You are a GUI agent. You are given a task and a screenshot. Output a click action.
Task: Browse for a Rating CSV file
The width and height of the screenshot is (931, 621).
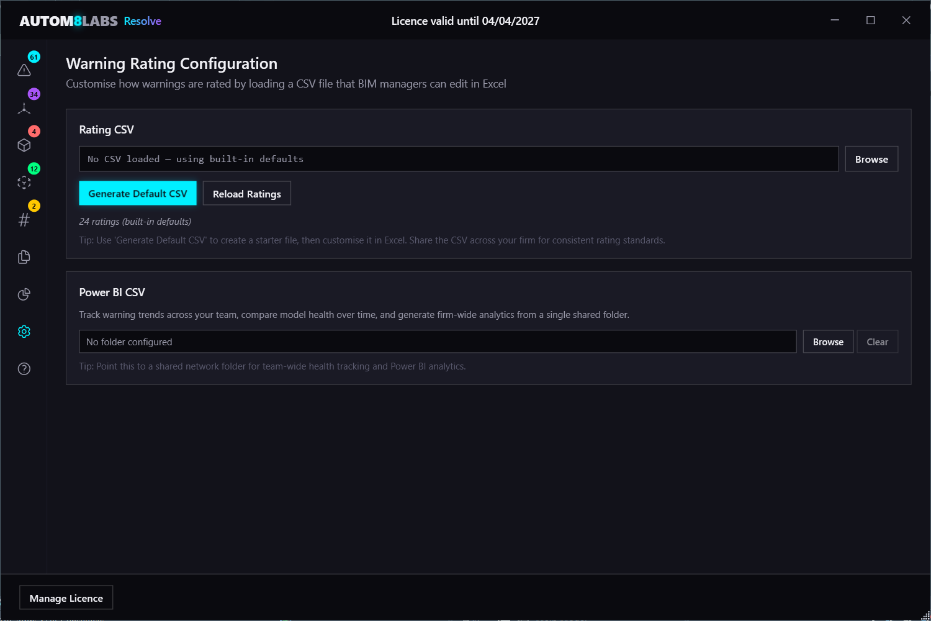pos(871,158)
